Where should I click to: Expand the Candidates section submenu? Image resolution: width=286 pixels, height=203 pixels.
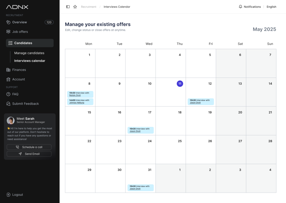(x=29, y=43)
